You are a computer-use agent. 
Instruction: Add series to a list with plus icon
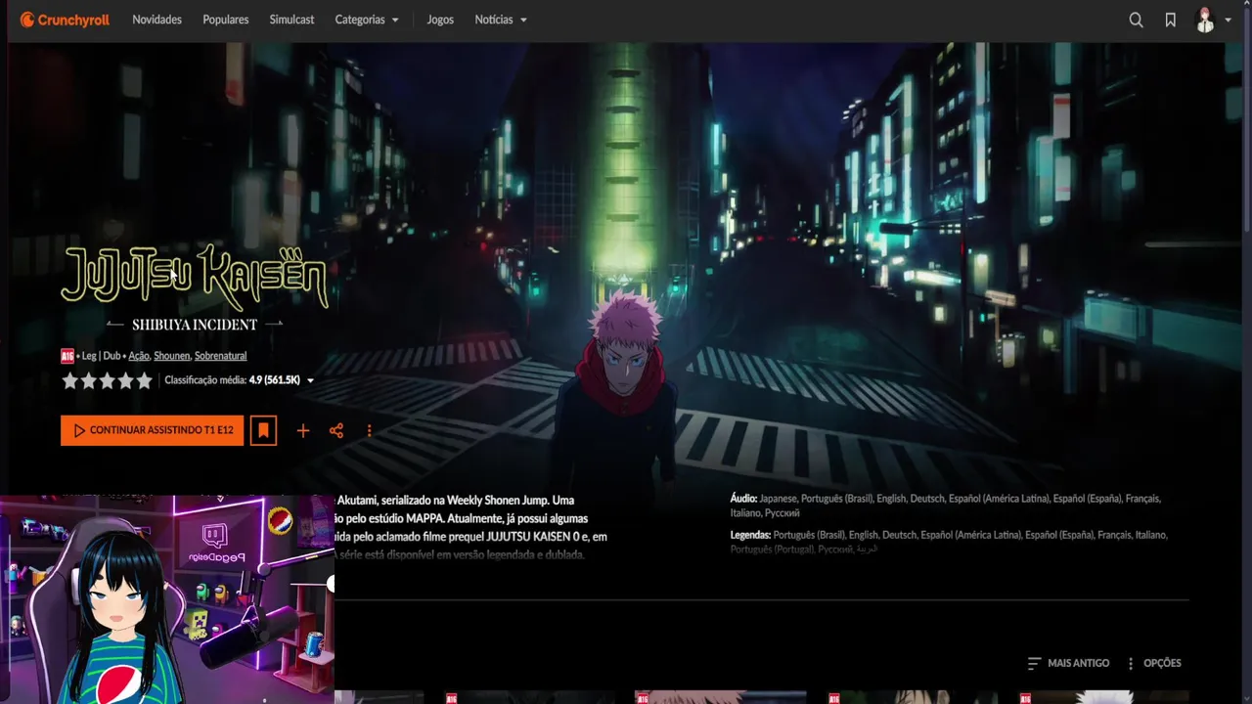(x=303, y=430)
